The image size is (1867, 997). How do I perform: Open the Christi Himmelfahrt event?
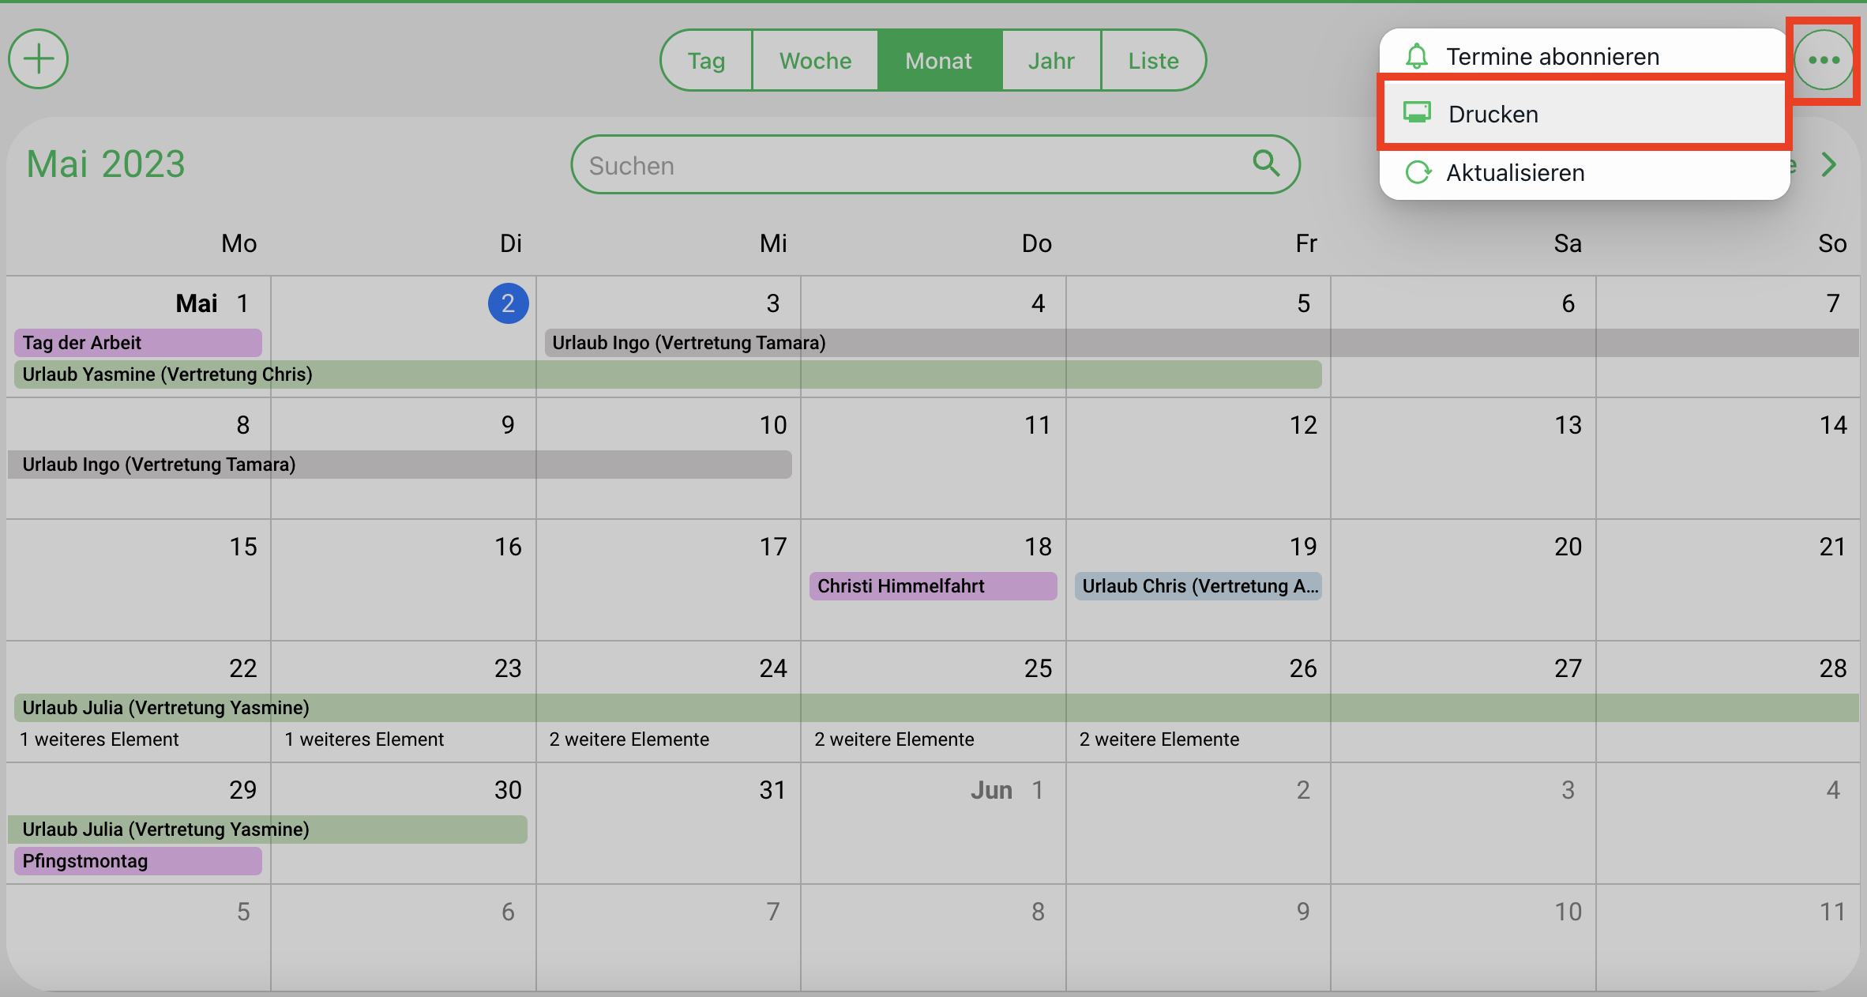[x=933, y=586]
